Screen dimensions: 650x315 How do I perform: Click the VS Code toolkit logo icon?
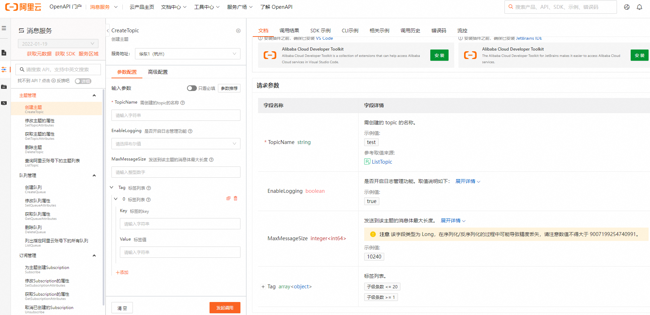(270, 55)
